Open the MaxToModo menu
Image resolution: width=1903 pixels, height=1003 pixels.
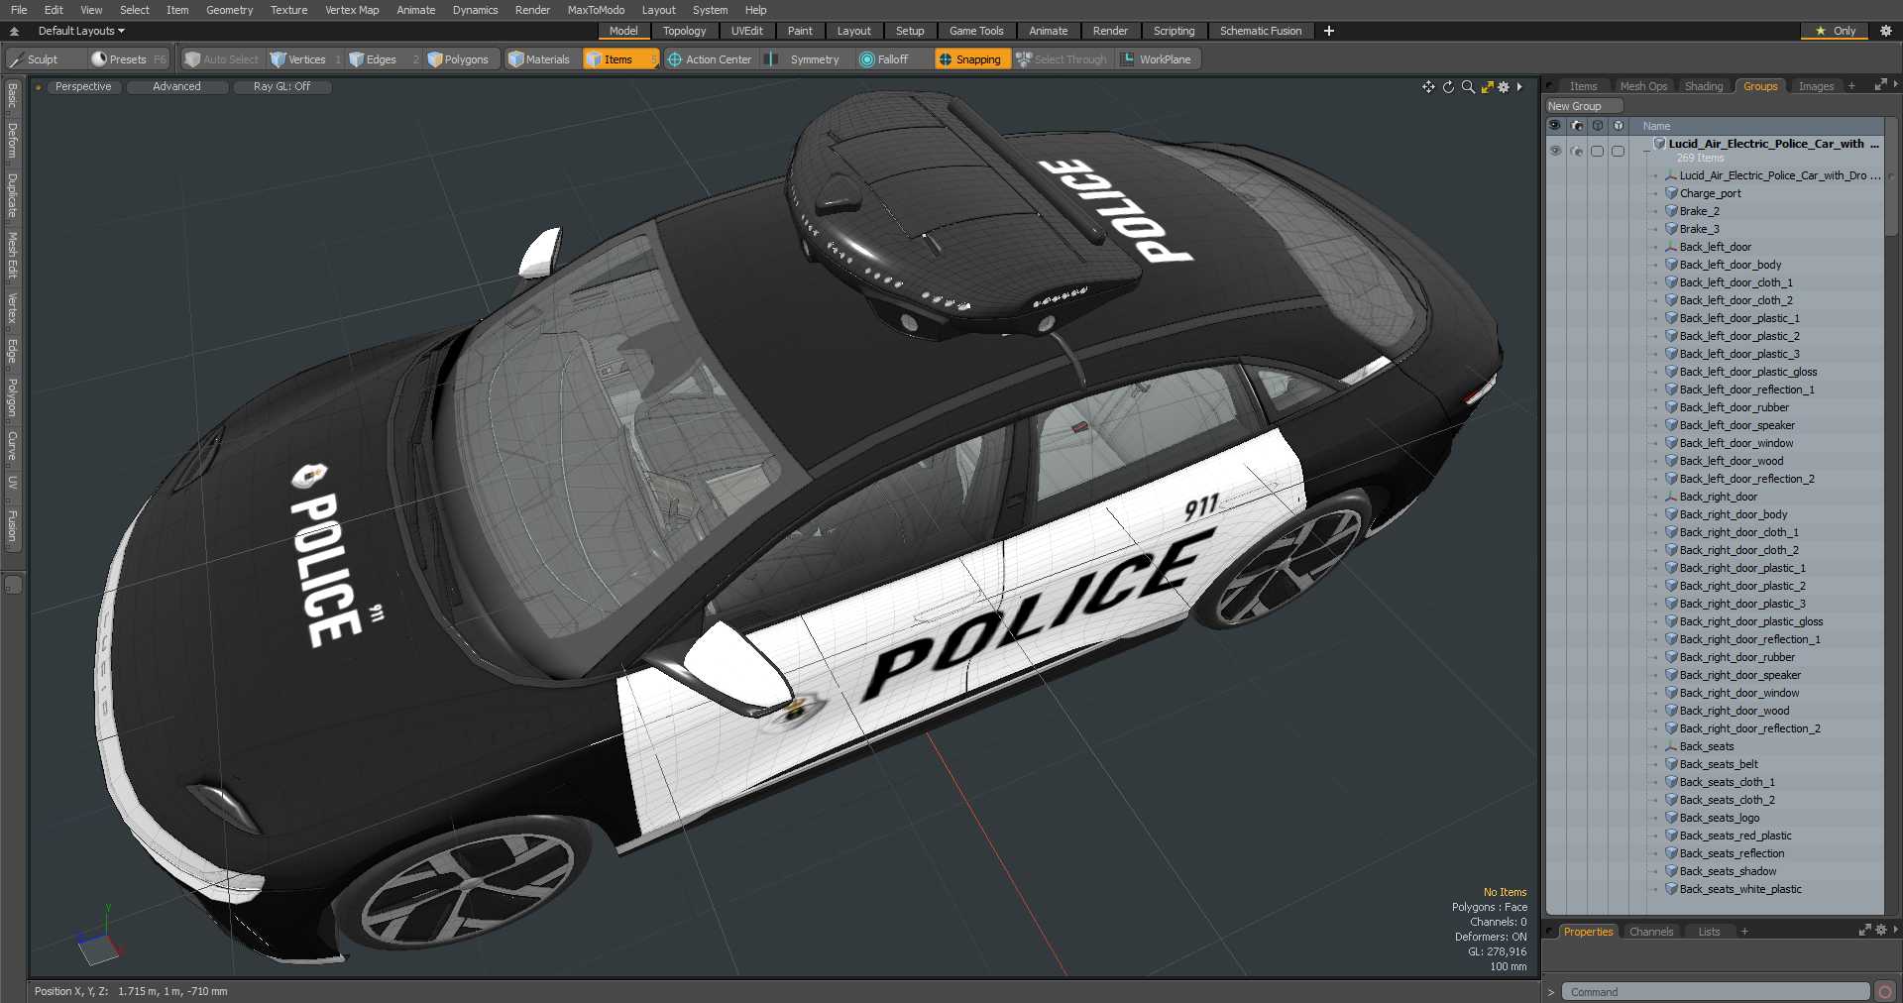pos(596,10)
